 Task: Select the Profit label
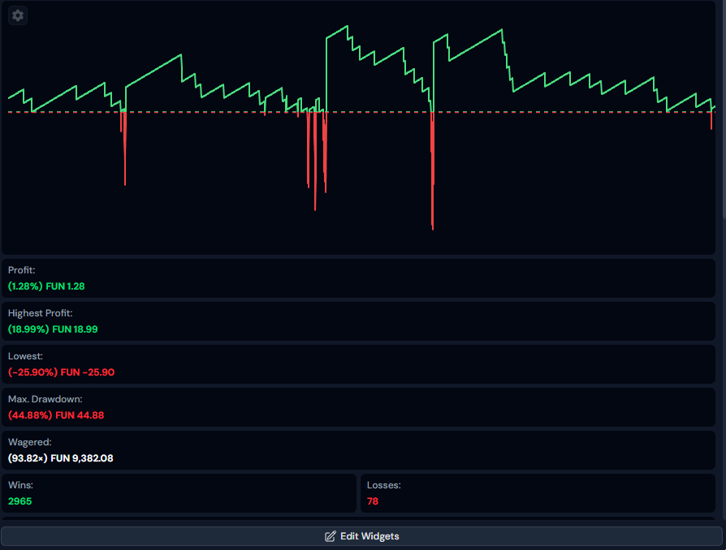point(22,270)
